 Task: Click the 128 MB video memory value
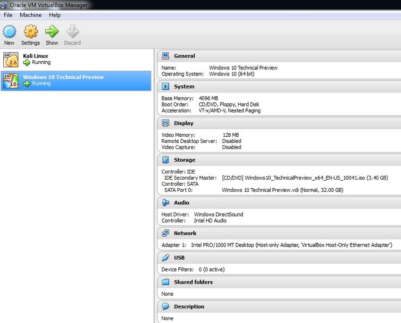(x=231, y=135)
